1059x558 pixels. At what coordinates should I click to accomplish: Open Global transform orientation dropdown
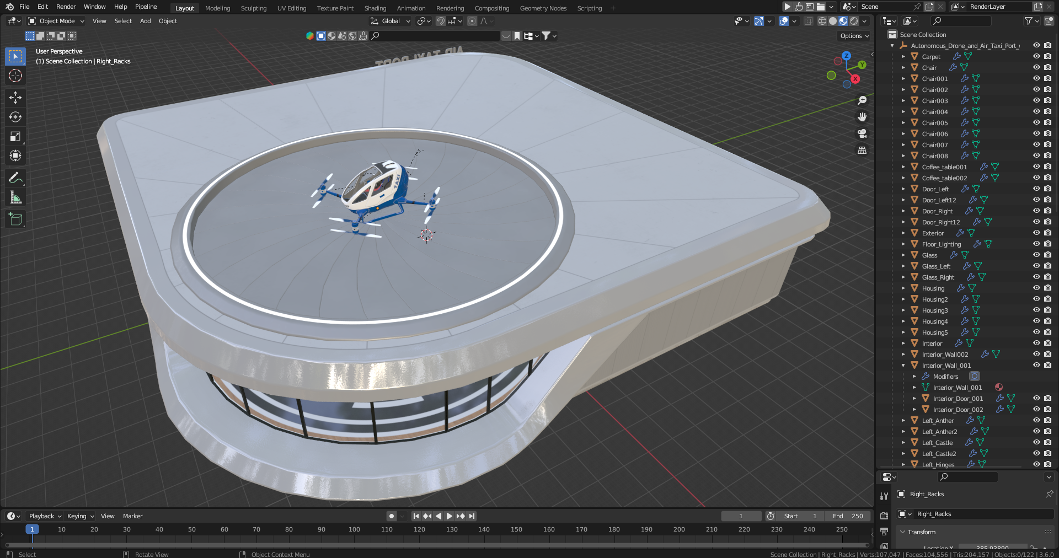(391, 21)
